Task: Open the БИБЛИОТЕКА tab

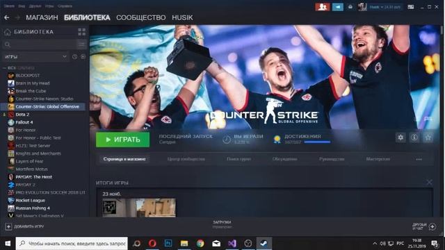Action: [87, 17]
